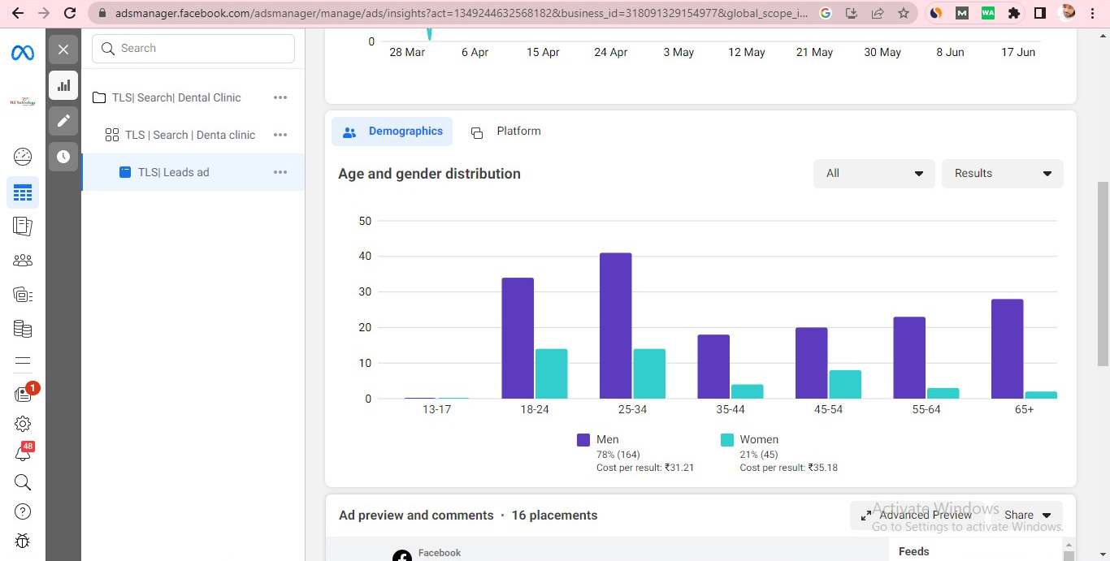Image resolution: width=1110 pixels, height=561 pixels.
Task: Open the Share dropdown
Action: click(x=1027, y=516)
